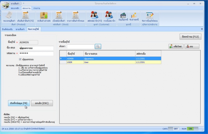This screenshot has height=134, width=208.
Task: Click the cancel [ESC] button
Action: coord(42,103)
